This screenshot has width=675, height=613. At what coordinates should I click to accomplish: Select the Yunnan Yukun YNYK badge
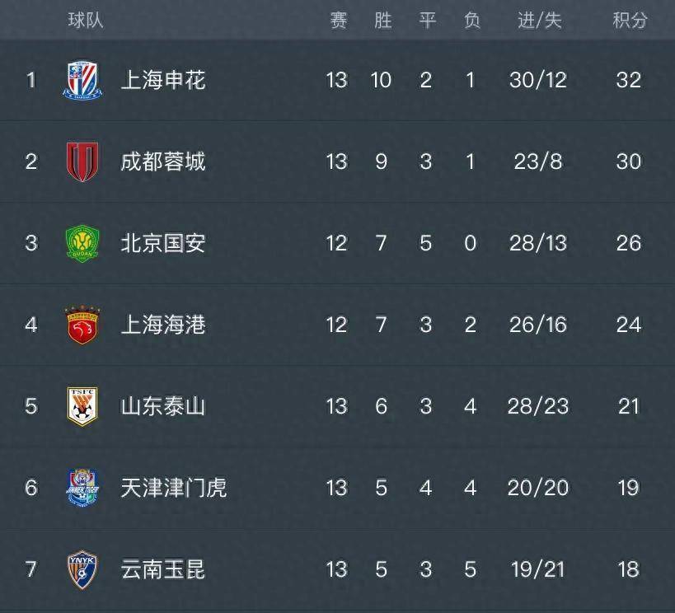click(82, 569)
